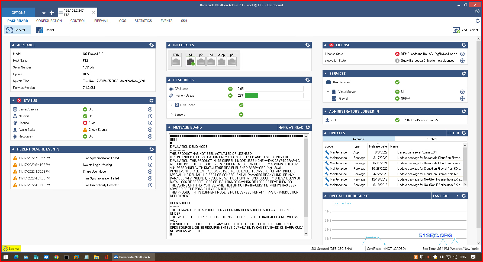Open File Explorer from the taskbar
This screenshot has width=483, height=262.
[x=96, y=257]
